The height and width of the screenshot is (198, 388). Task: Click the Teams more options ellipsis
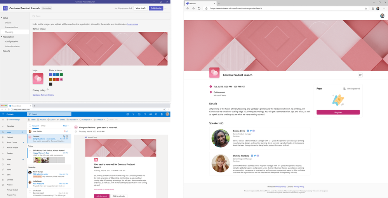point(166,8)
